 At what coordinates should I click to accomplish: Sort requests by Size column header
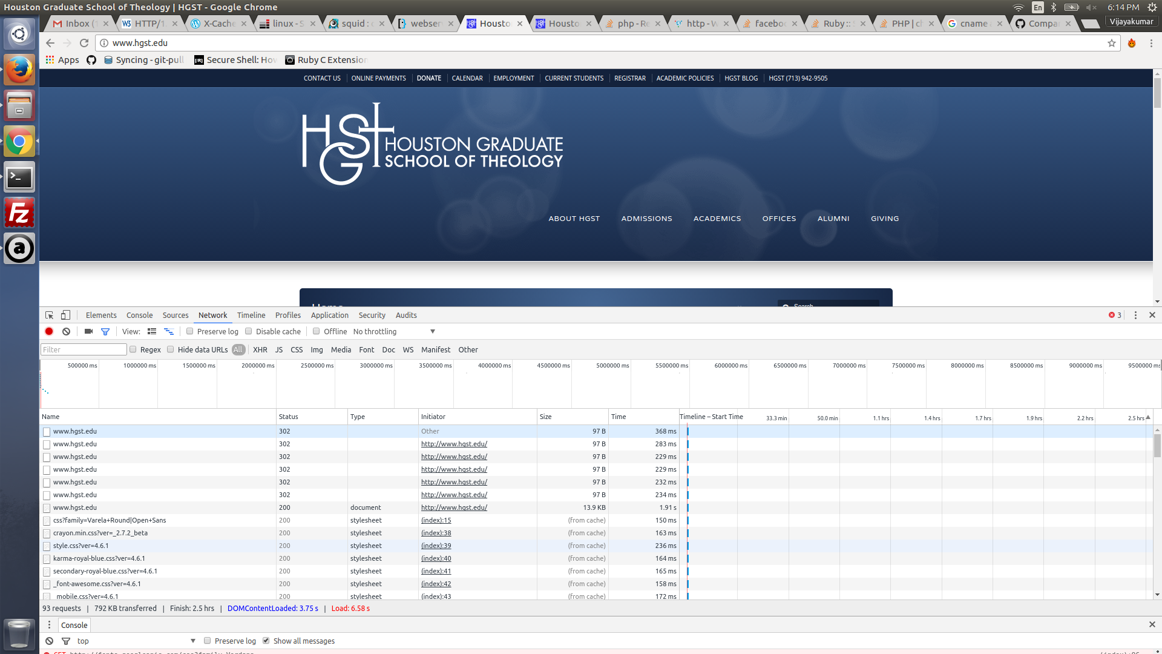[x=573, y=417]
